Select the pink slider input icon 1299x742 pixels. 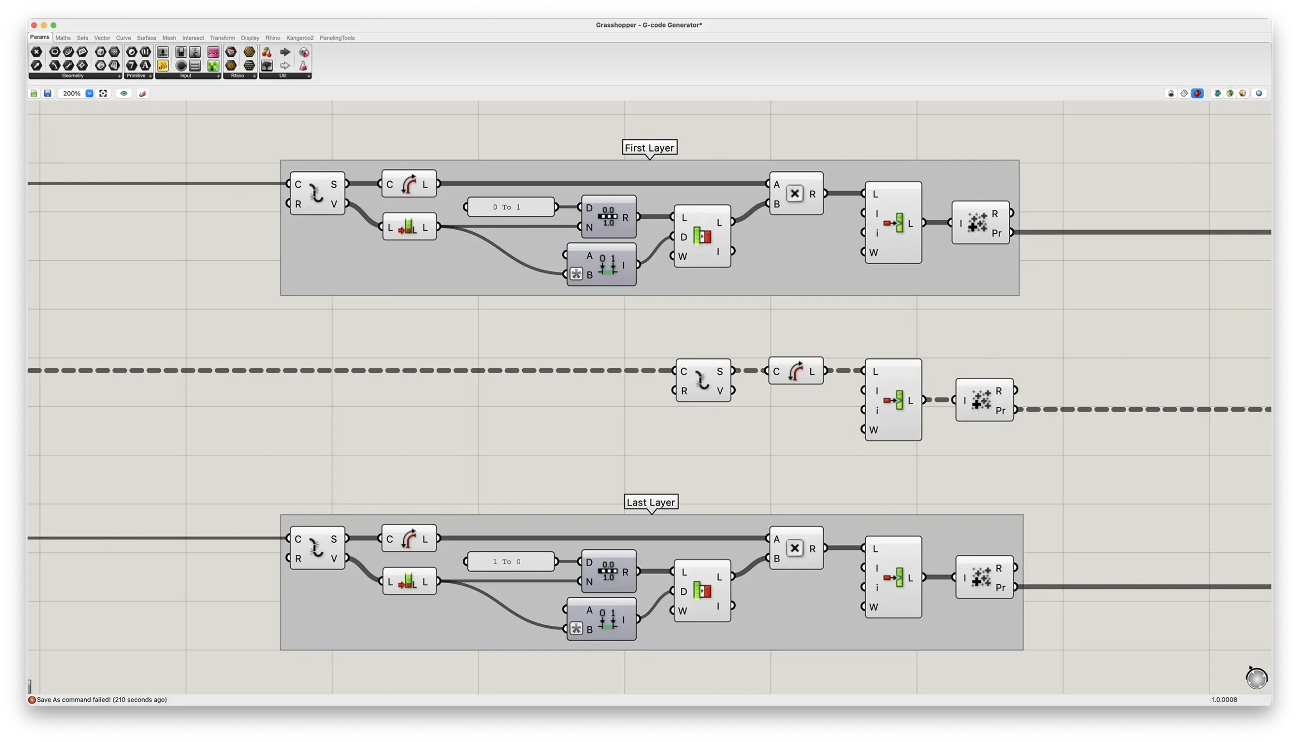coord(213,52)
